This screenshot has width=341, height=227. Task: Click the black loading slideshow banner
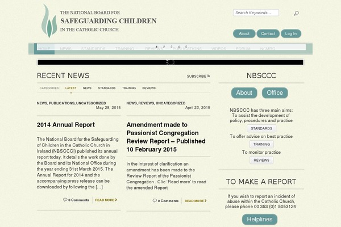coord(170,62)
